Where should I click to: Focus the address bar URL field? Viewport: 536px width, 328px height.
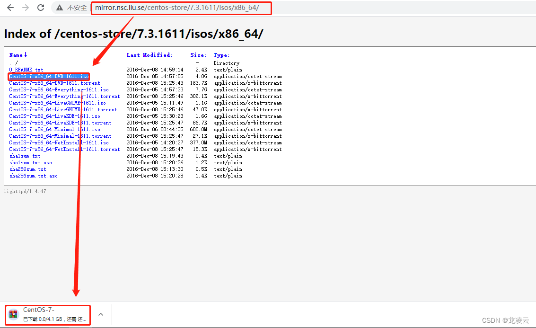tap(177, 8)
